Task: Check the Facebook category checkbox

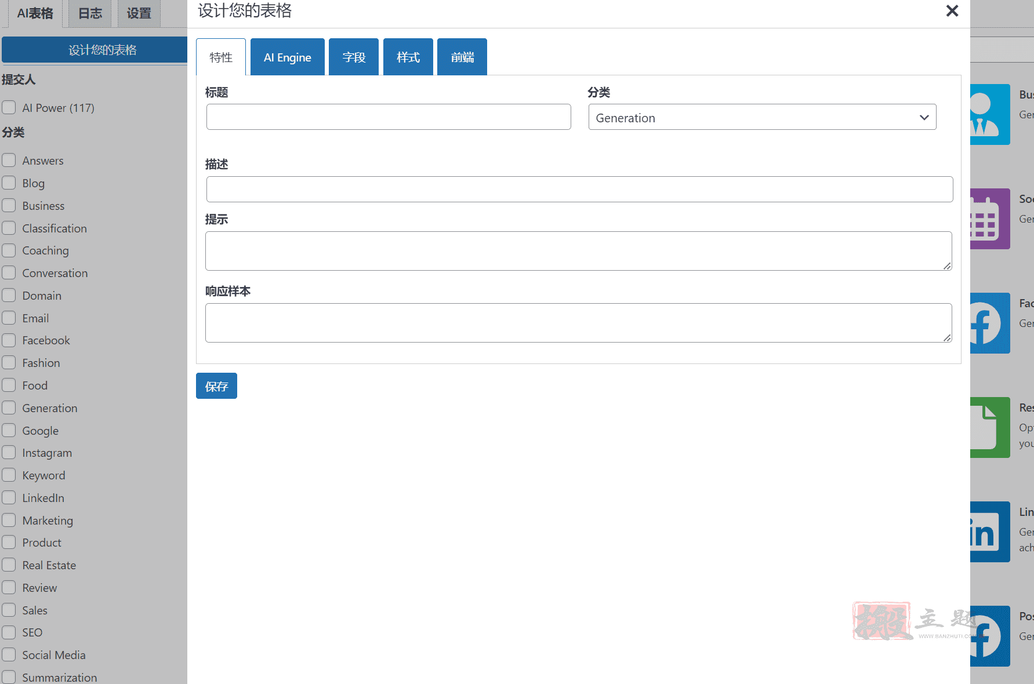Action: point(9,340)
